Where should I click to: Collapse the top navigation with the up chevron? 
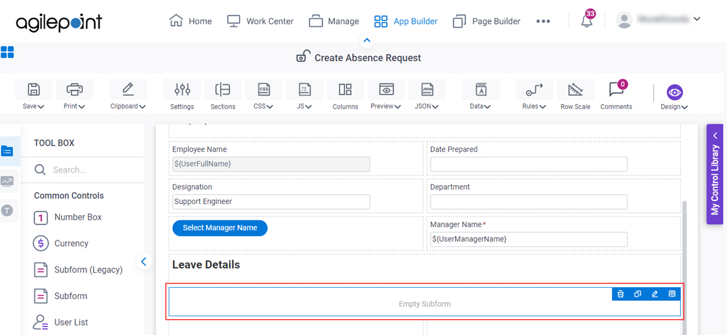(x=367, y=40)
